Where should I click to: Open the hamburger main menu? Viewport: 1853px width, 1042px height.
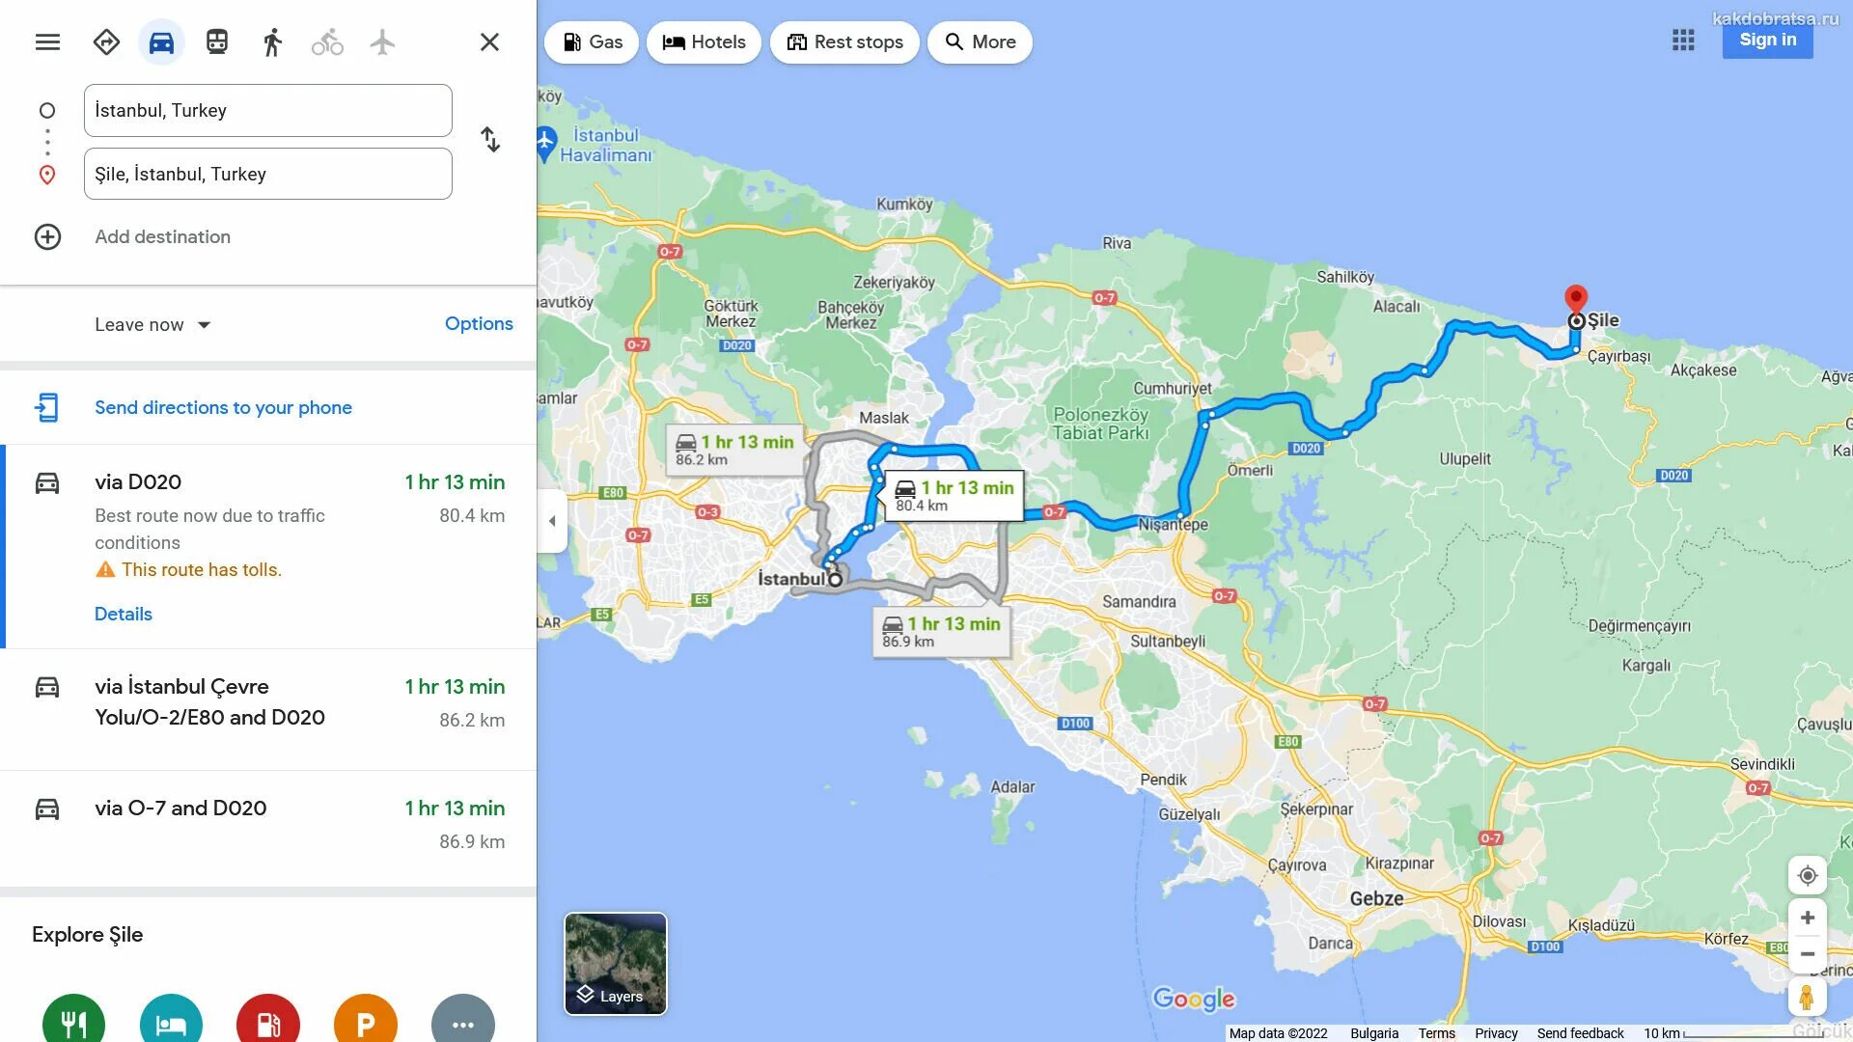47,42
